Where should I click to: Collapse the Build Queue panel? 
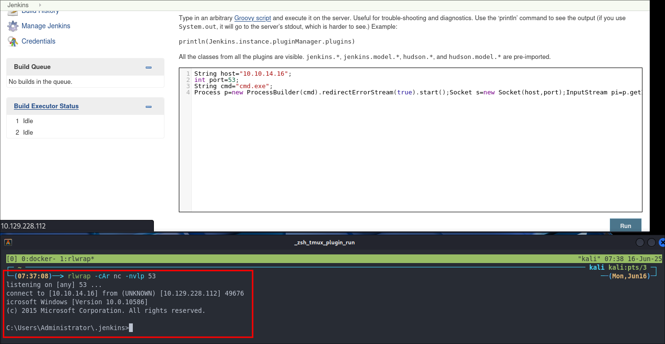(149, 68)
